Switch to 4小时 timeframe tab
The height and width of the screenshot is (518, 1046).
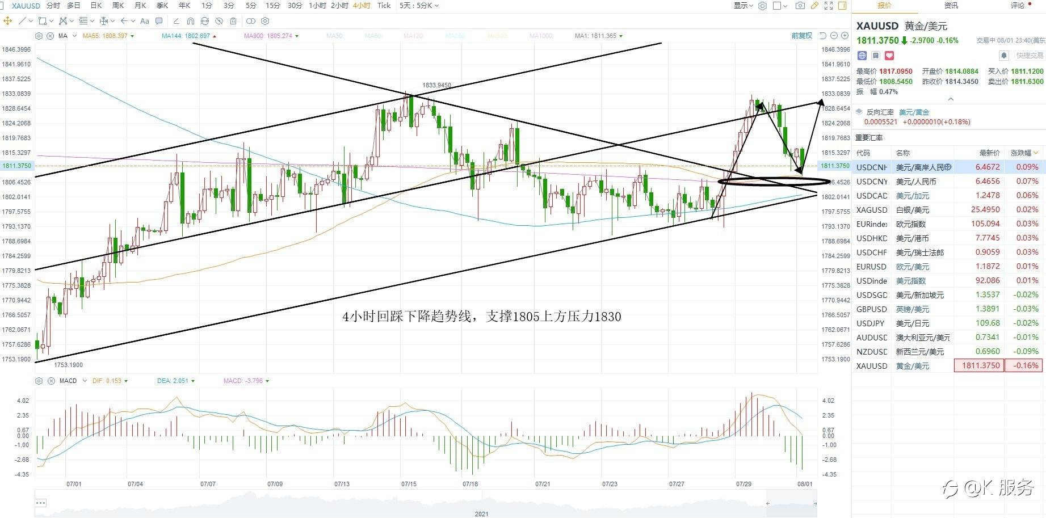pyautogui.click(x=362, y=6)
